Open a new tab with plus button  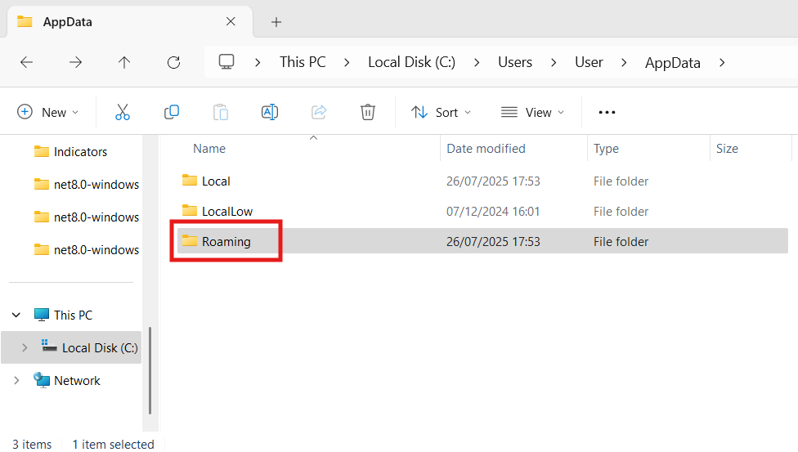tap(276, 22)
